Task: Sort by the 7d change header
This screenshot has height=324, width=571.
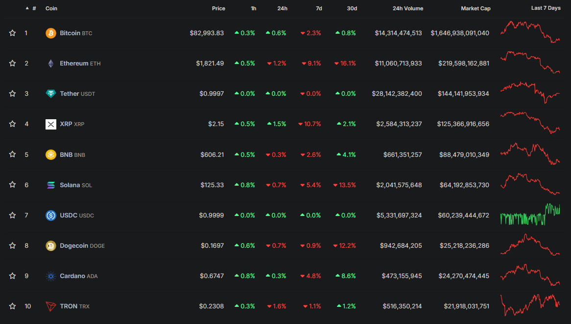Action: click(x=319, y=8)
